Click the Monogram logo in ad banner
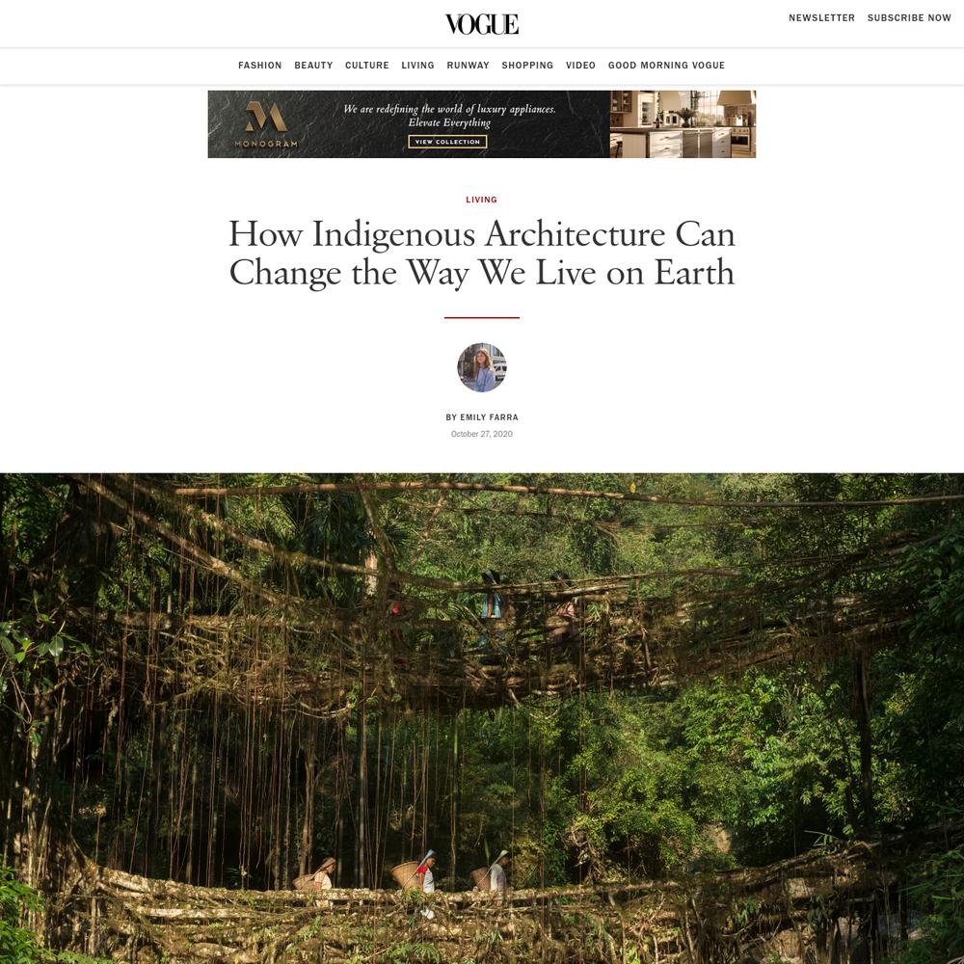 [266, 124]
